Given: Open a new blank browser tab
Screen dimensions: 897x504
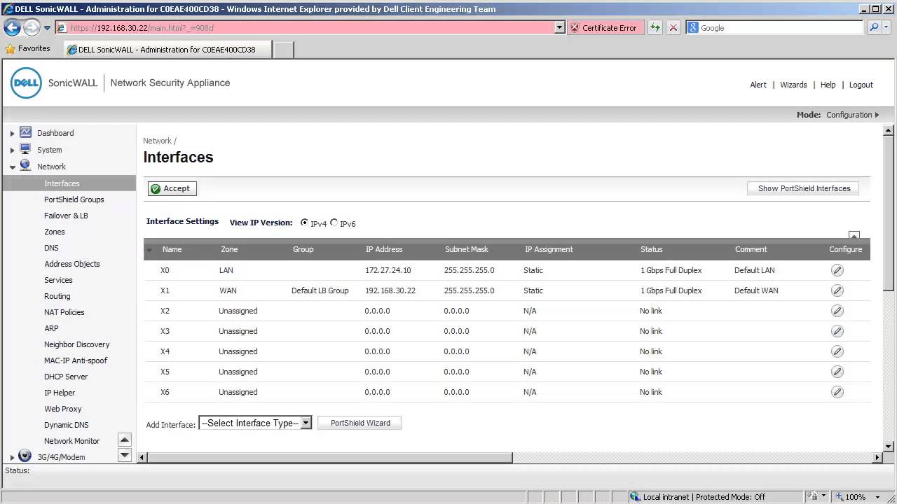Looking at the screenshot, I should coord(283,50).
